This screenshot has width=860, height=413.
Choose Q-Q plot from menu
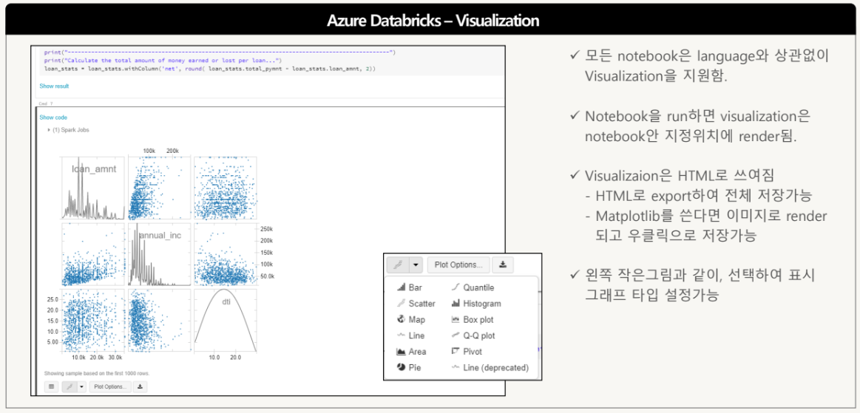click(x=473, y=335)
